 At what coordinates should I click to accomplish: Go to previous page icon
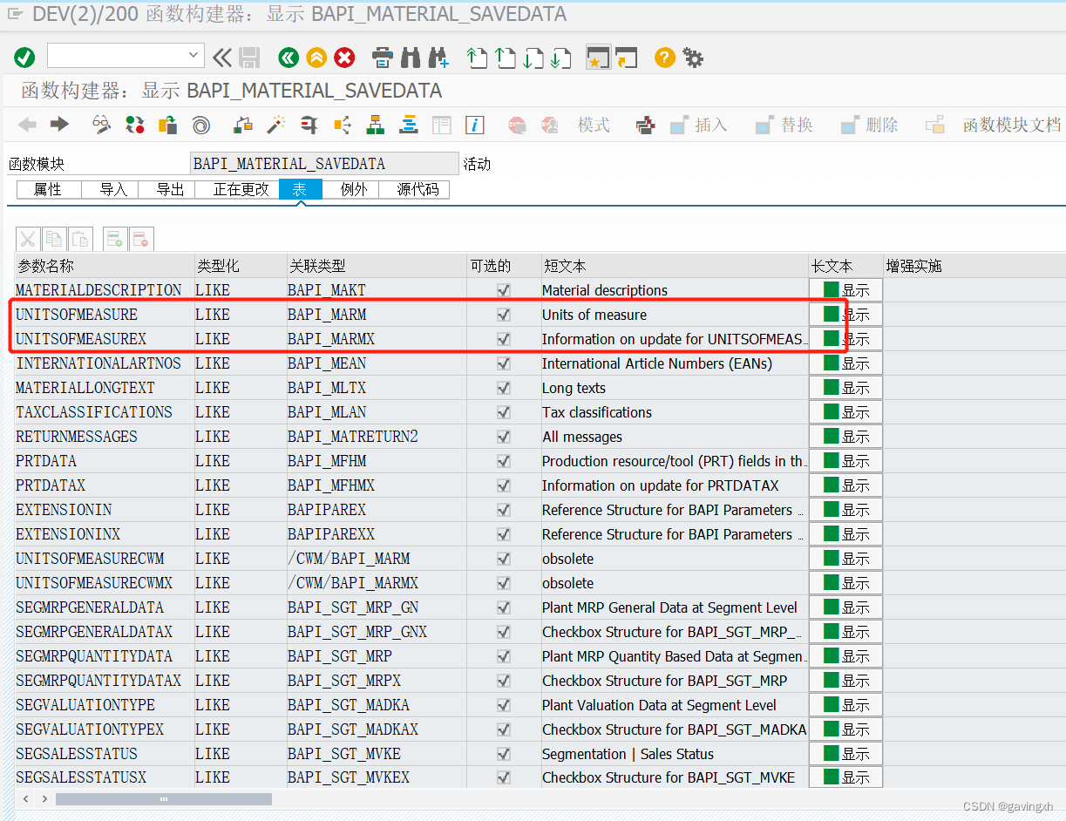[x=505, y=58]
